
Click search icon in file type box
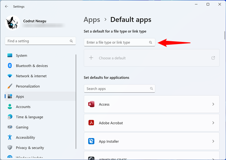coord(151,42)
